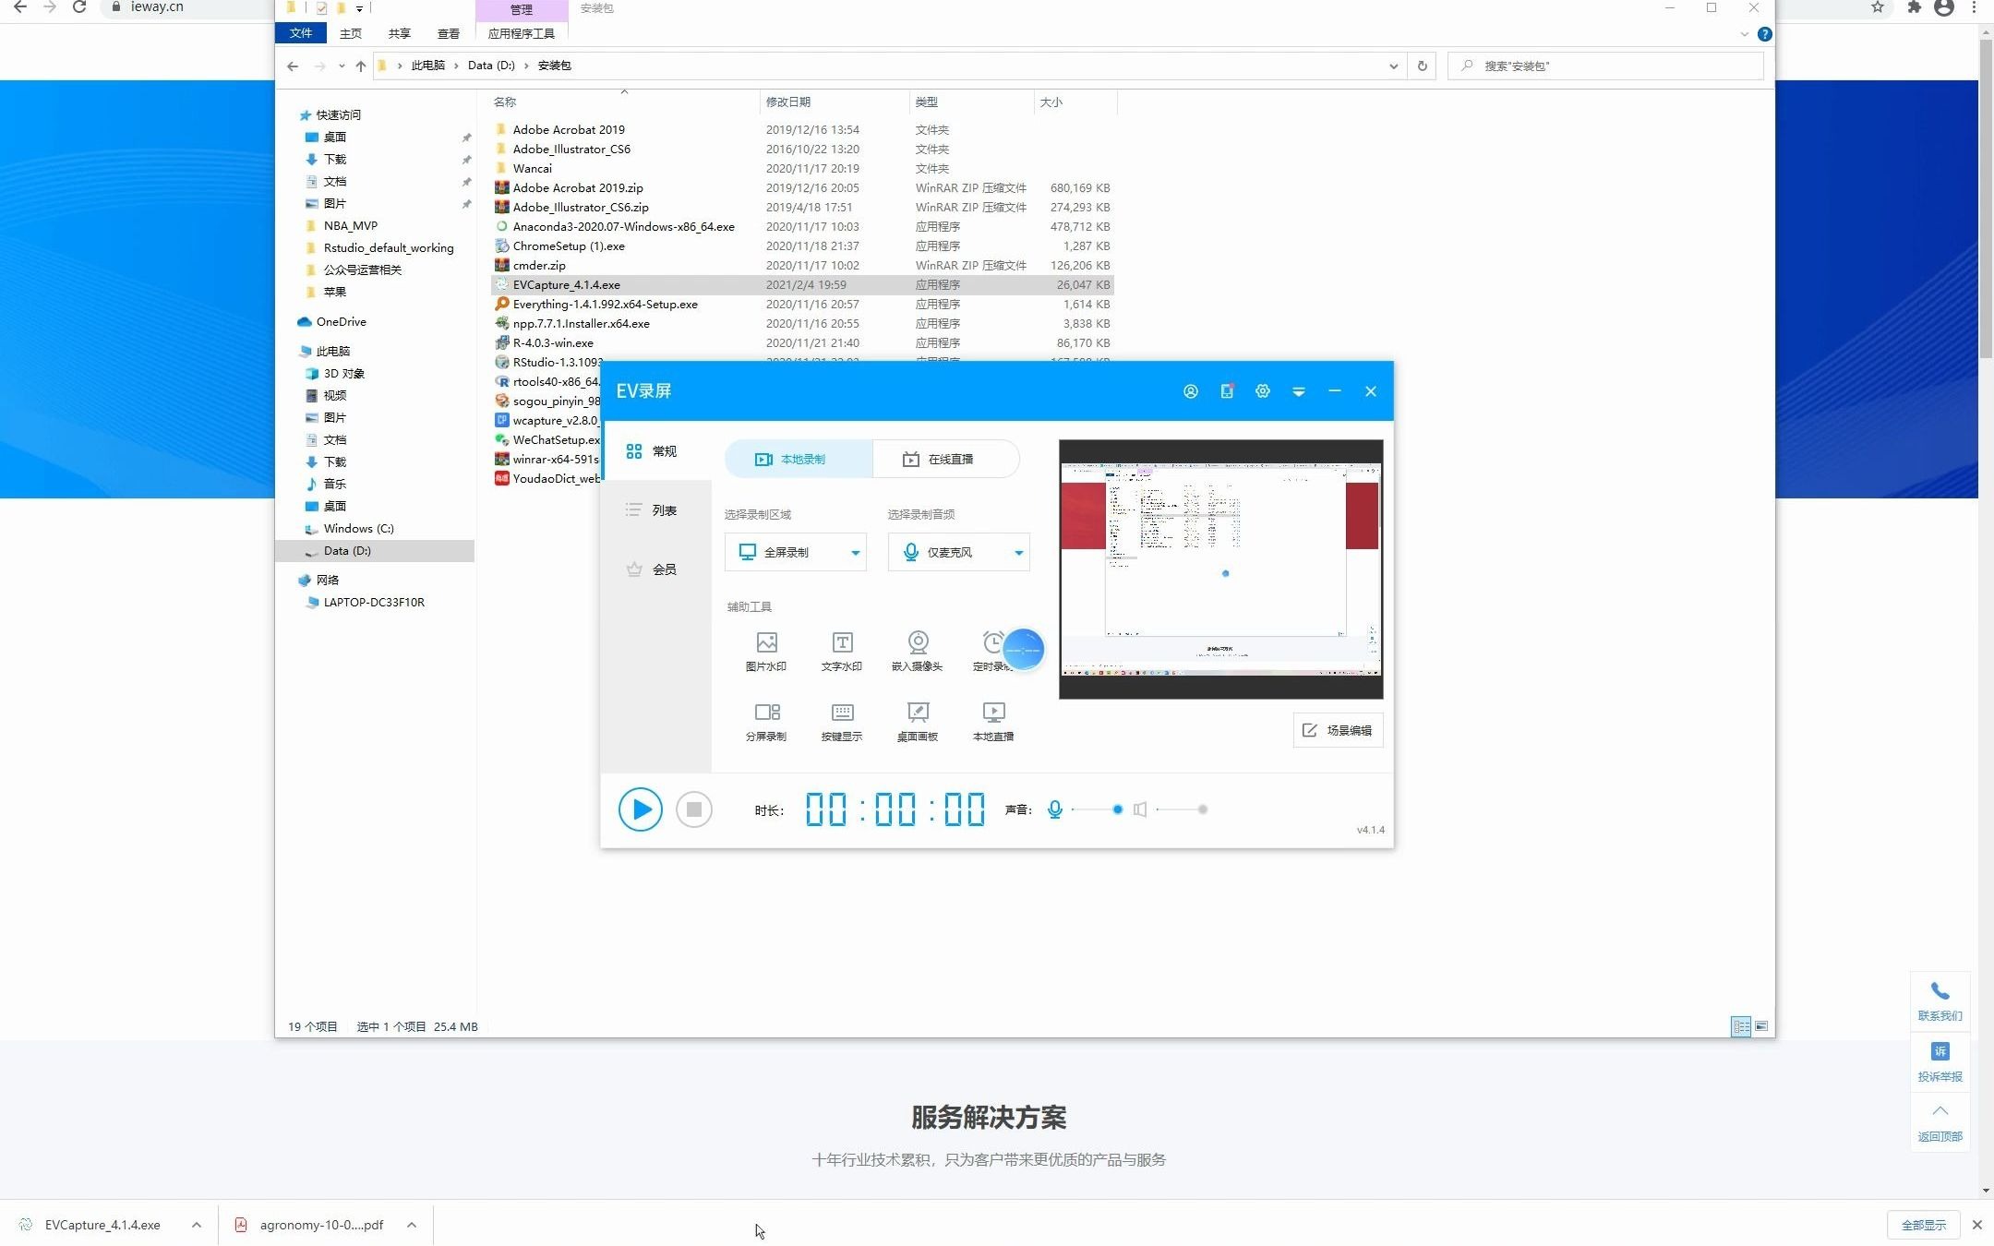Screen dimensions: 1994x1246
Task: Expand EVCapture_4.1.4.exe download options chevron
Action: 197,1225
